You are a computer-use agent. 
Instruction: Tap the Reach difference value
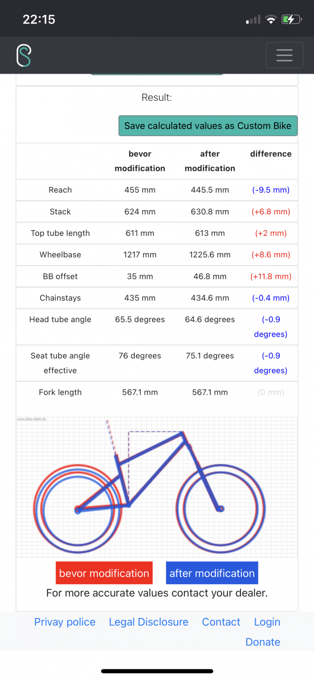pos(271,190)
